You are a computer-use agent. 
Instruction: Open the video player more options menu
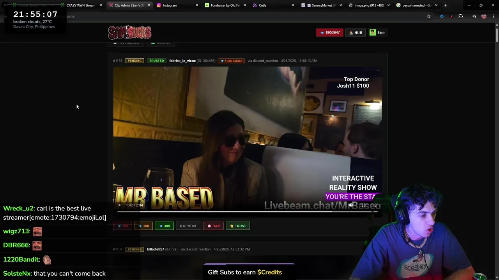coord(376,205)
